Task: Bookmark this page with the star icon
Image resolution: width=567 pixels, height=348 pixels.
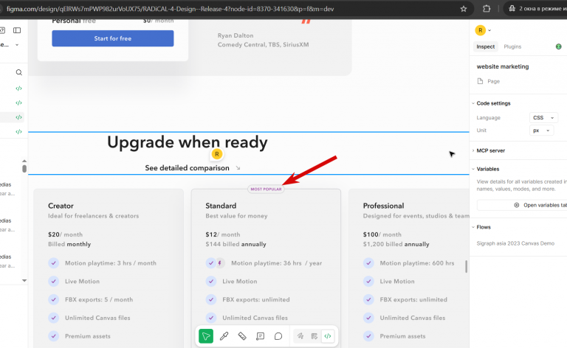Action: [464, 9]
